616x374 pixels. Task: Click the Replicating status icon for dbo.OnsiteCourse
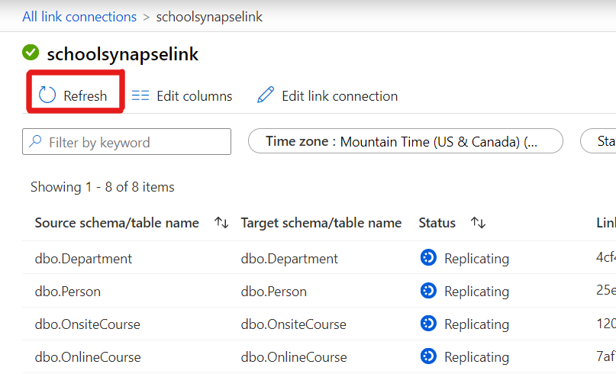point(428,324)
